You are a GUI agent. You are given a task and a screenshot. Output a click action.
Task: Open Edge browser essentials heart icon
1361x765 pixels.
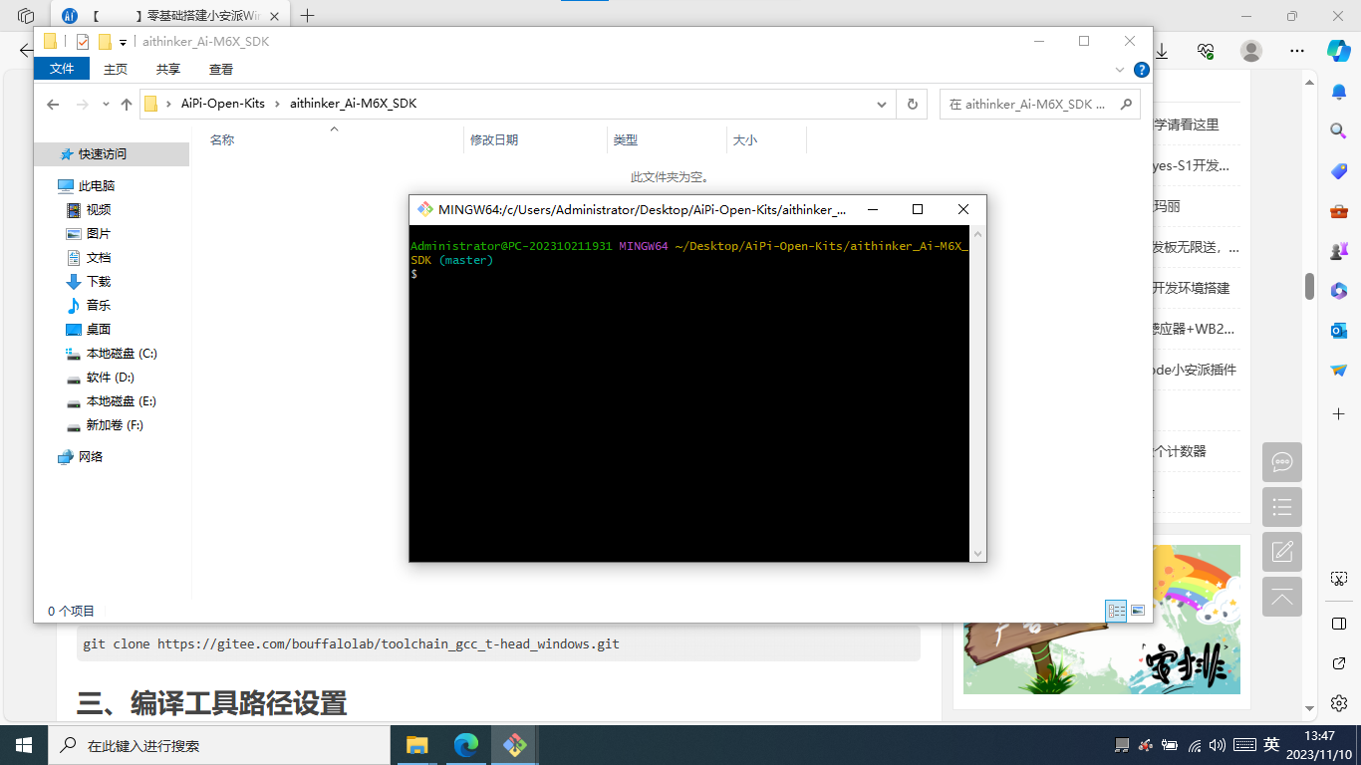click(1207, 51)
